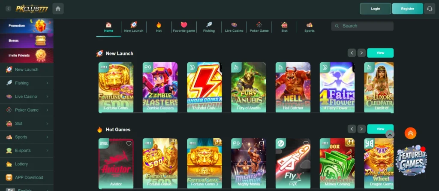Image resolution: width=439 pixels, height=191 pixels.
Task: Open the Money Coming game thumbnail
Action: pos(337,164)
